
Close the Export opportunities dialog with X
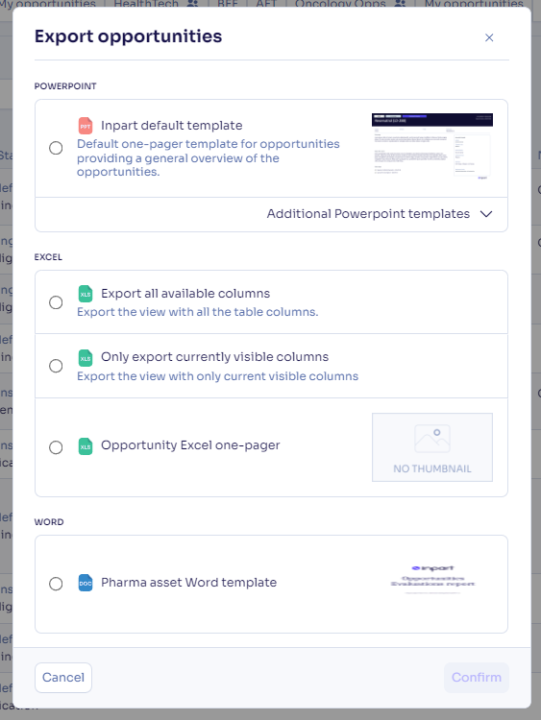coord(489,37)
